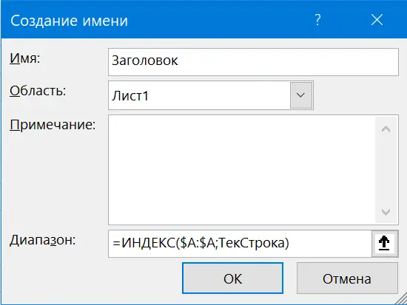Focus the Имя field containing Заголовок

click(x=253, y=62)
